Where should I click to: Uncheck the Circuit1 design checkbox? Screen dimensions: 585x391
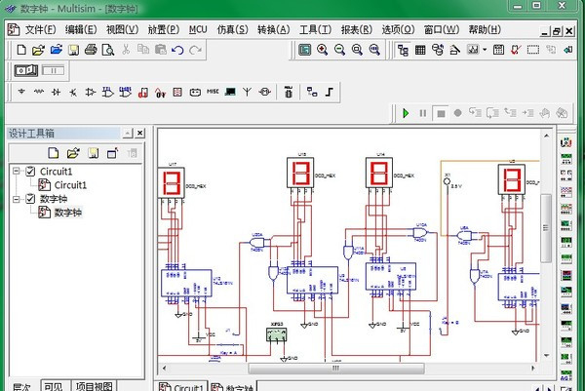click(x=30, y=172)
